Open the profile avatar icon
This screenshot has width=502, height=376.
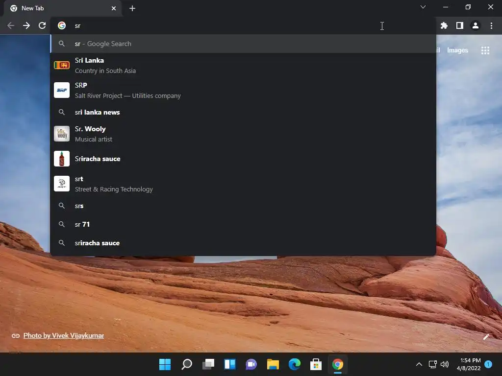tap(476, 25)
